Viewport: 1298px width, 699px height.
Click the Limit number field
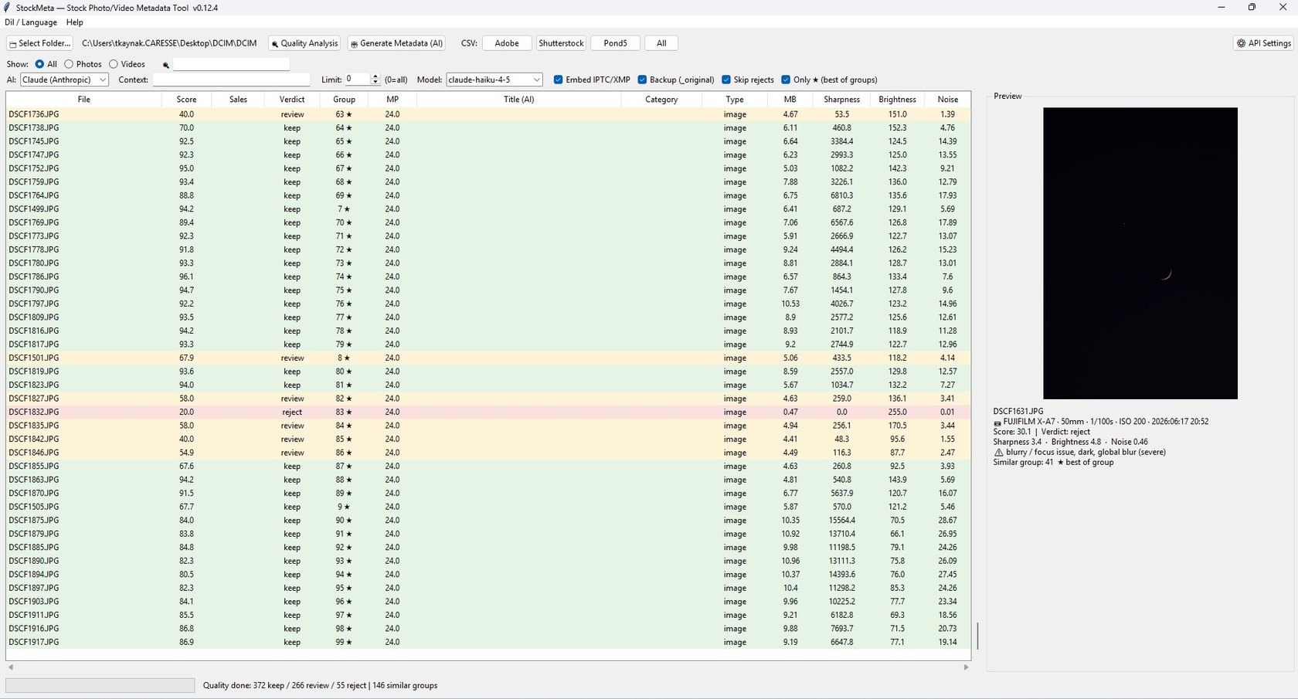pos(358,80)
